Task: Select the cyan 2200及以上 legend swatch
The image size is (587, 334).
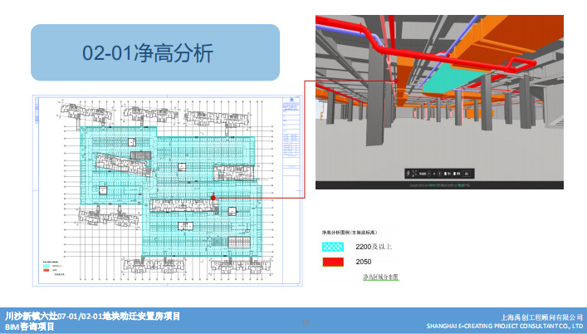Action: click(334, 247)
